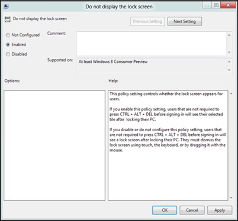
Task: Click the Help paragraph starting 'If you disable'
Action: 168,140
